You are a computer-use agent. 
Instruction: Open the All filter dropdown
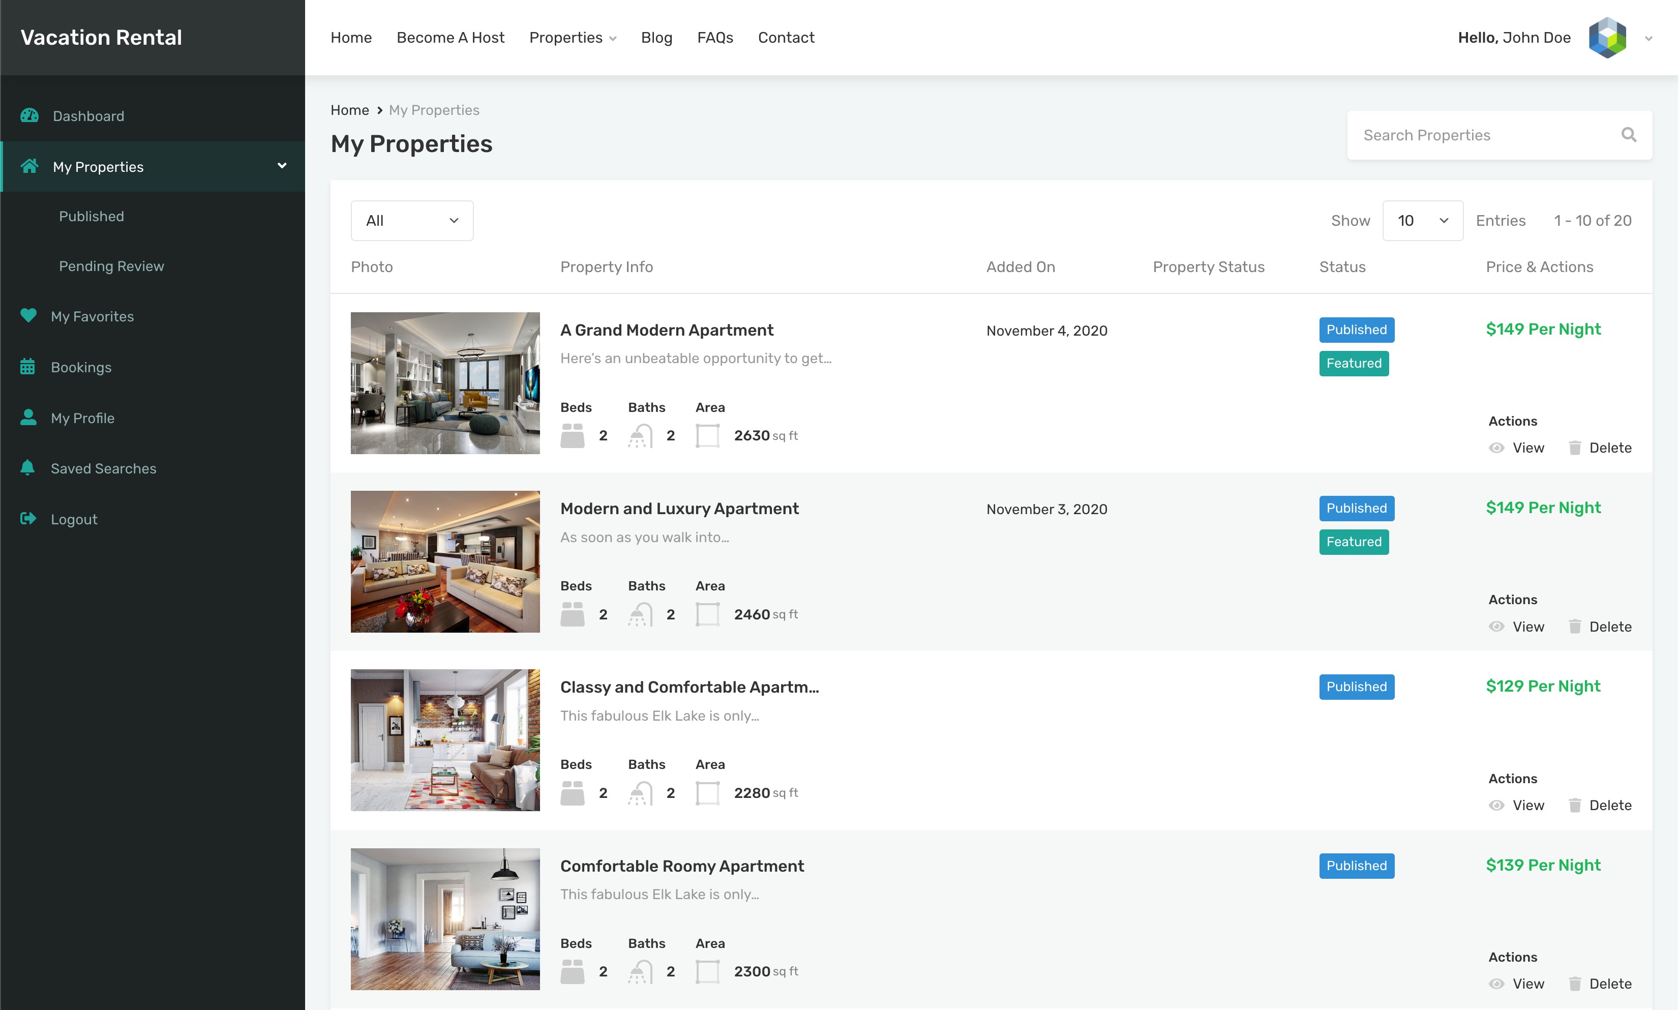[x=412, y=221]
